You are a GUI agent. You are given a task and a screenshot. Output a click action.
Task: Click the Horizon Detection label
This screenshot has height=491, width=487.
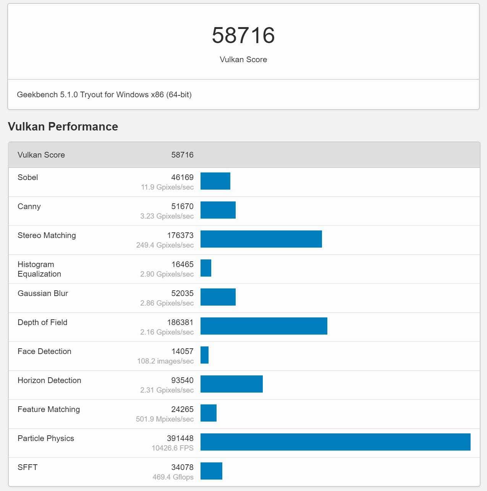click(49, 380)
